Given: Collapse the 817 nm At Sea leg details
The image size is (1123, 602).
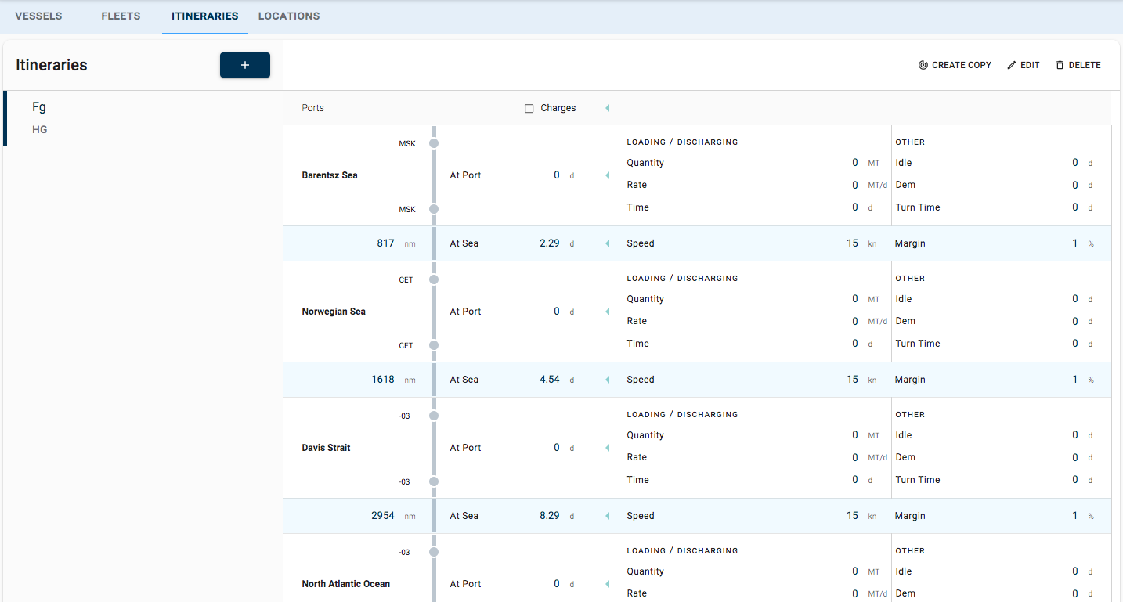Looking at the screenshot, I should pyautogui.click(x=608, y=243).
